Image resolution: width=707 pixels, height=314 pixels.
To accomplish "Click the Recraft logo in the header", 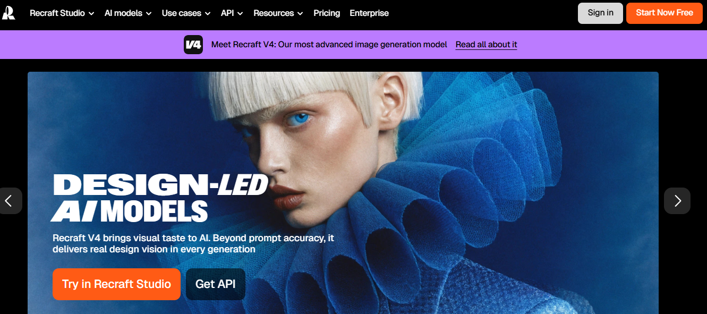I will (x=8, y=12).
